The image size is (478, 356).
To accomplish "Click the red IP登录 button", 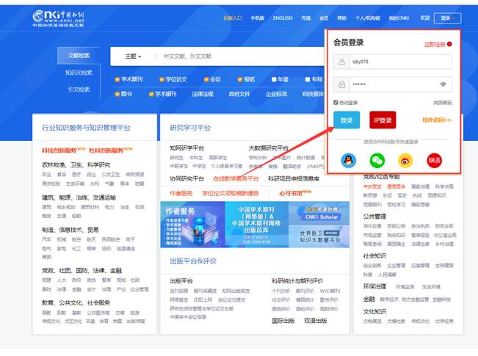I will 381,120.
